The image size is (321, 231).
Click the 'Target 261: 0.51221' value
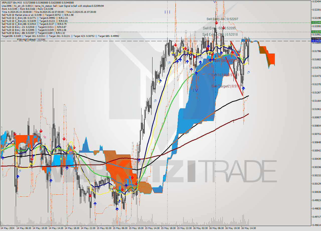point(59,36)
